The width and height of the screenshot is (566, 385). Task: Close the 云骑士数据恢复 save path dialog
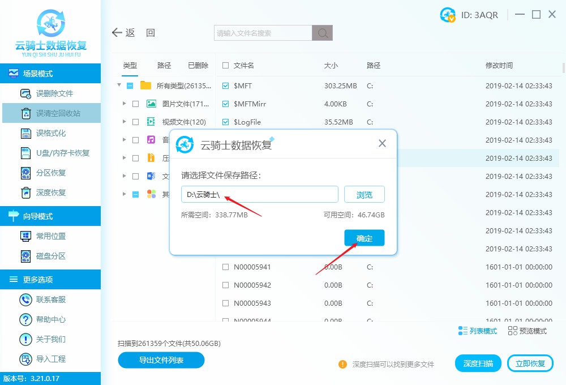382,143
